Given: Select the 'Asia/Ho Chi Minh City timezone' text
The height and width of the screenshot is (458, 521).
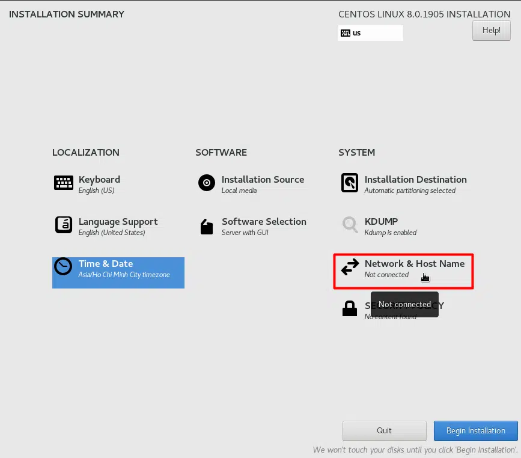Looking at the screenshot, I should (124, 275).
